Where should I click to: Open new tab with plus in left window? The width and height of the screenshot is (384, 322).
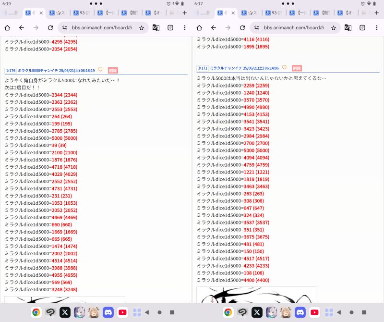(185, 13)
